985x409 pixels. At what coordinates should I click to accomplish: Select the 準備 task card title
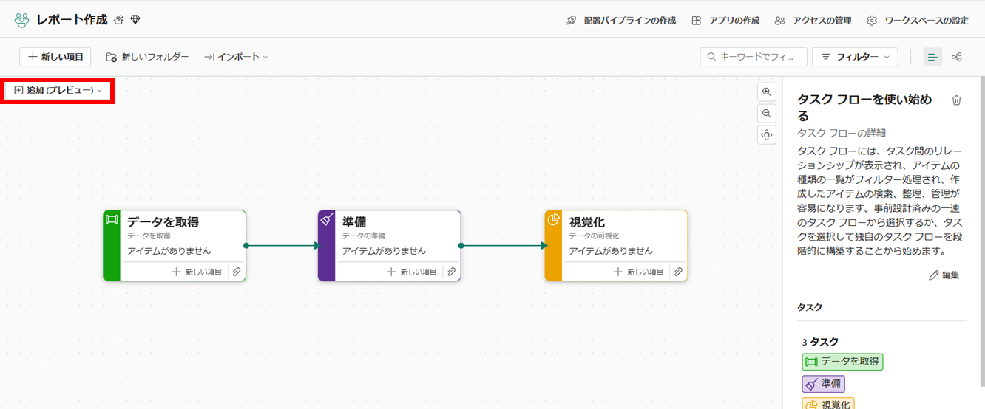[x=354, y=222]
